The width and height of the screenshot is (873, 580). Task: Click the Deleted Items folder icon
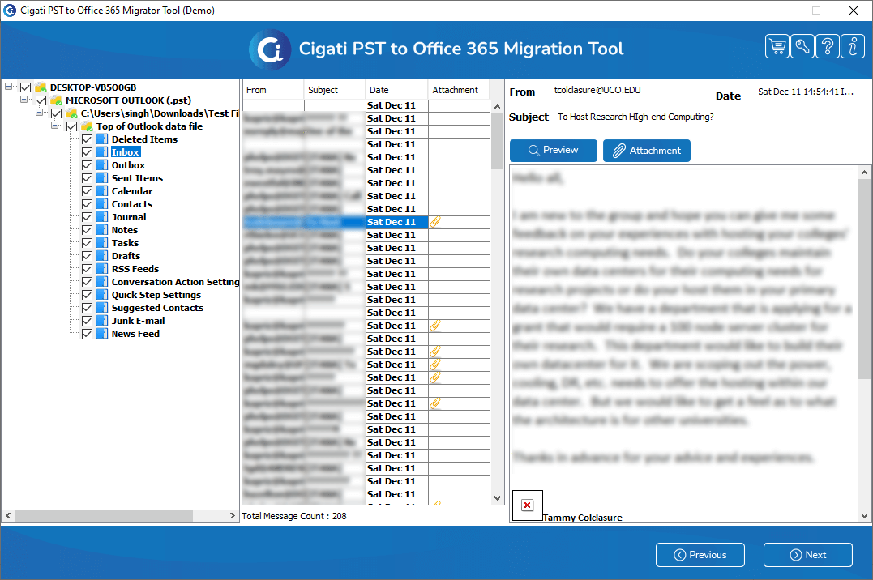point(102,139)
